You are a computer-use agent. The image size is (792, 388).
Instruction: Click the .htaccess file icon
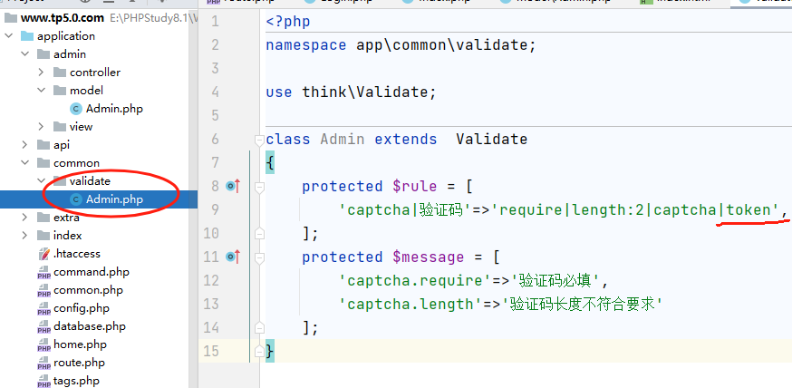[43, 254]
